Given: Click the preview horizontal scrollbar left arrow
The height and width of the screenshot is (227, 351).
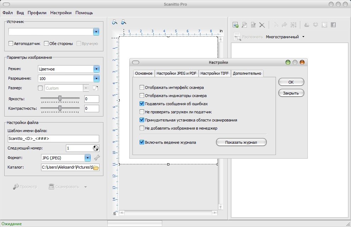Looking at the screenshot, I should [x=121, y=213].
